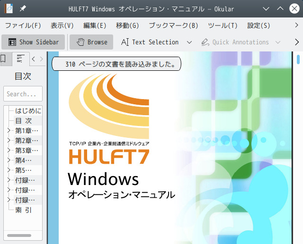Activate the Browse hand tool
The image size is (303, 244).
[x=91, y=42]
